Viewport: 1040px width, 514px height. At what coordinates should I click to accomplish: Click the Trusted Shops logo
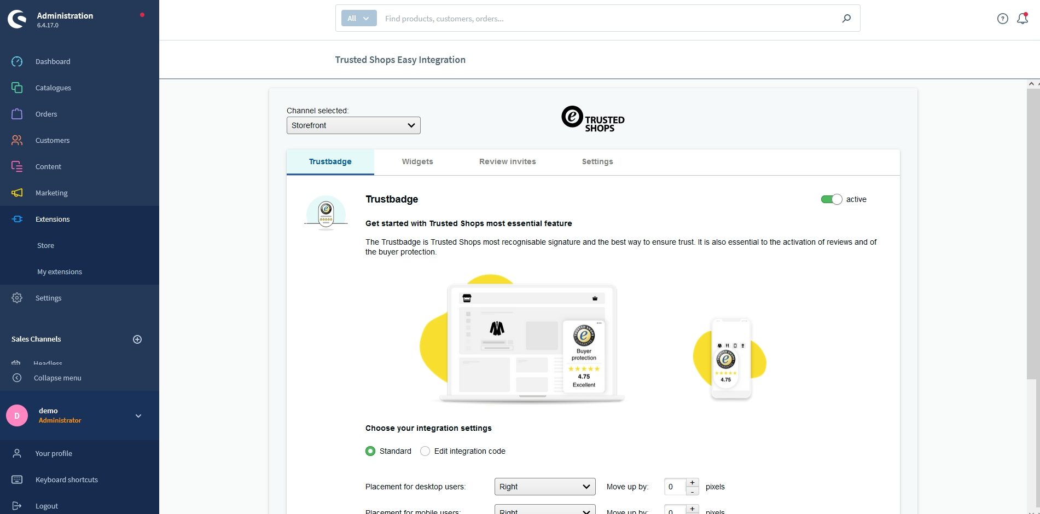(x=593, y=119)
